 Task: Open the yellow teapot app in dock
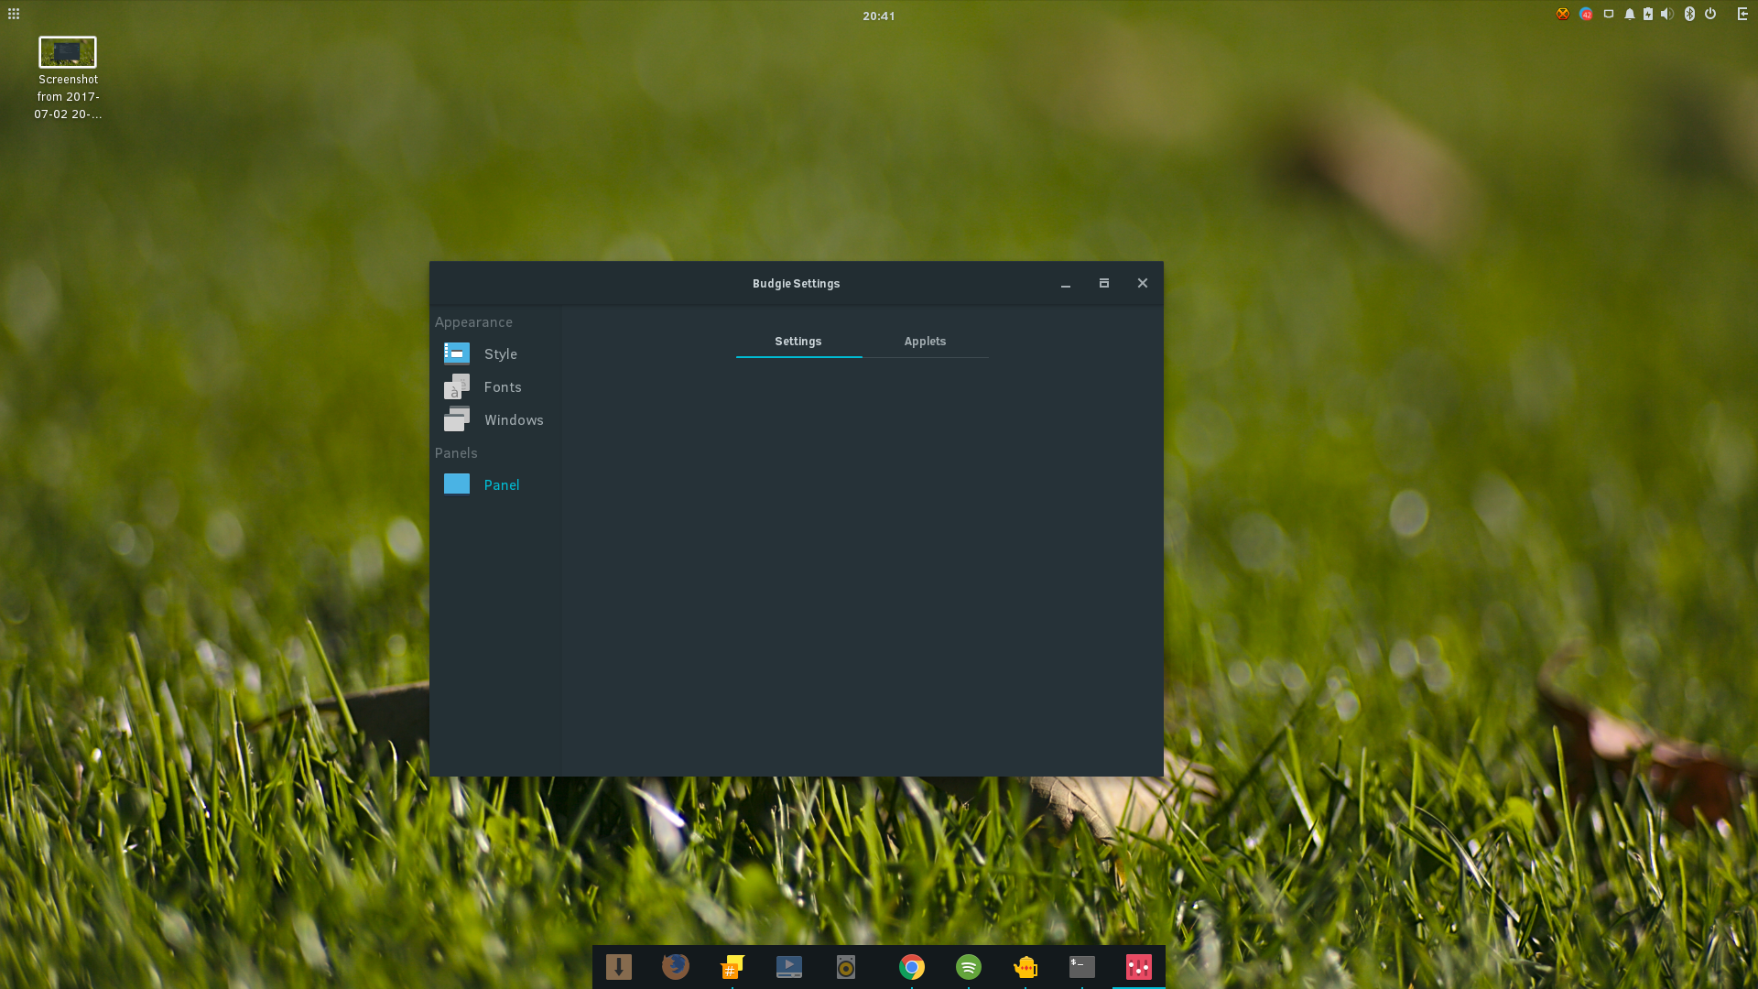[1025, 967]
